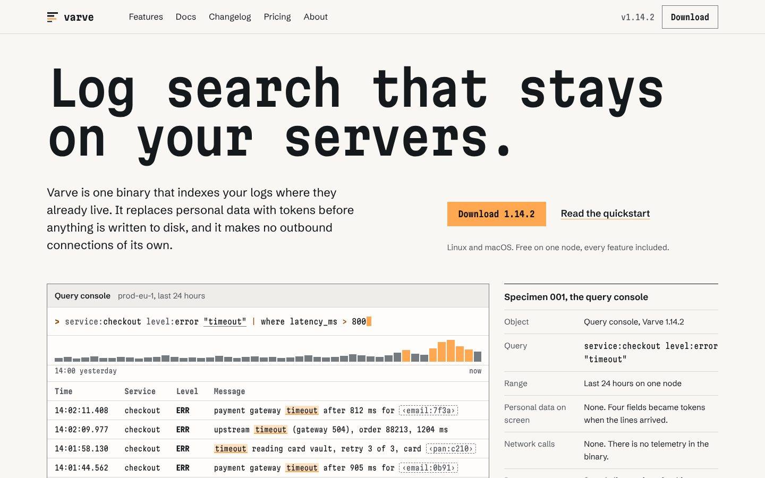
Task: Click the ‹email:7f3a› token
Action: pyautogui.click(x=428, y=411)
